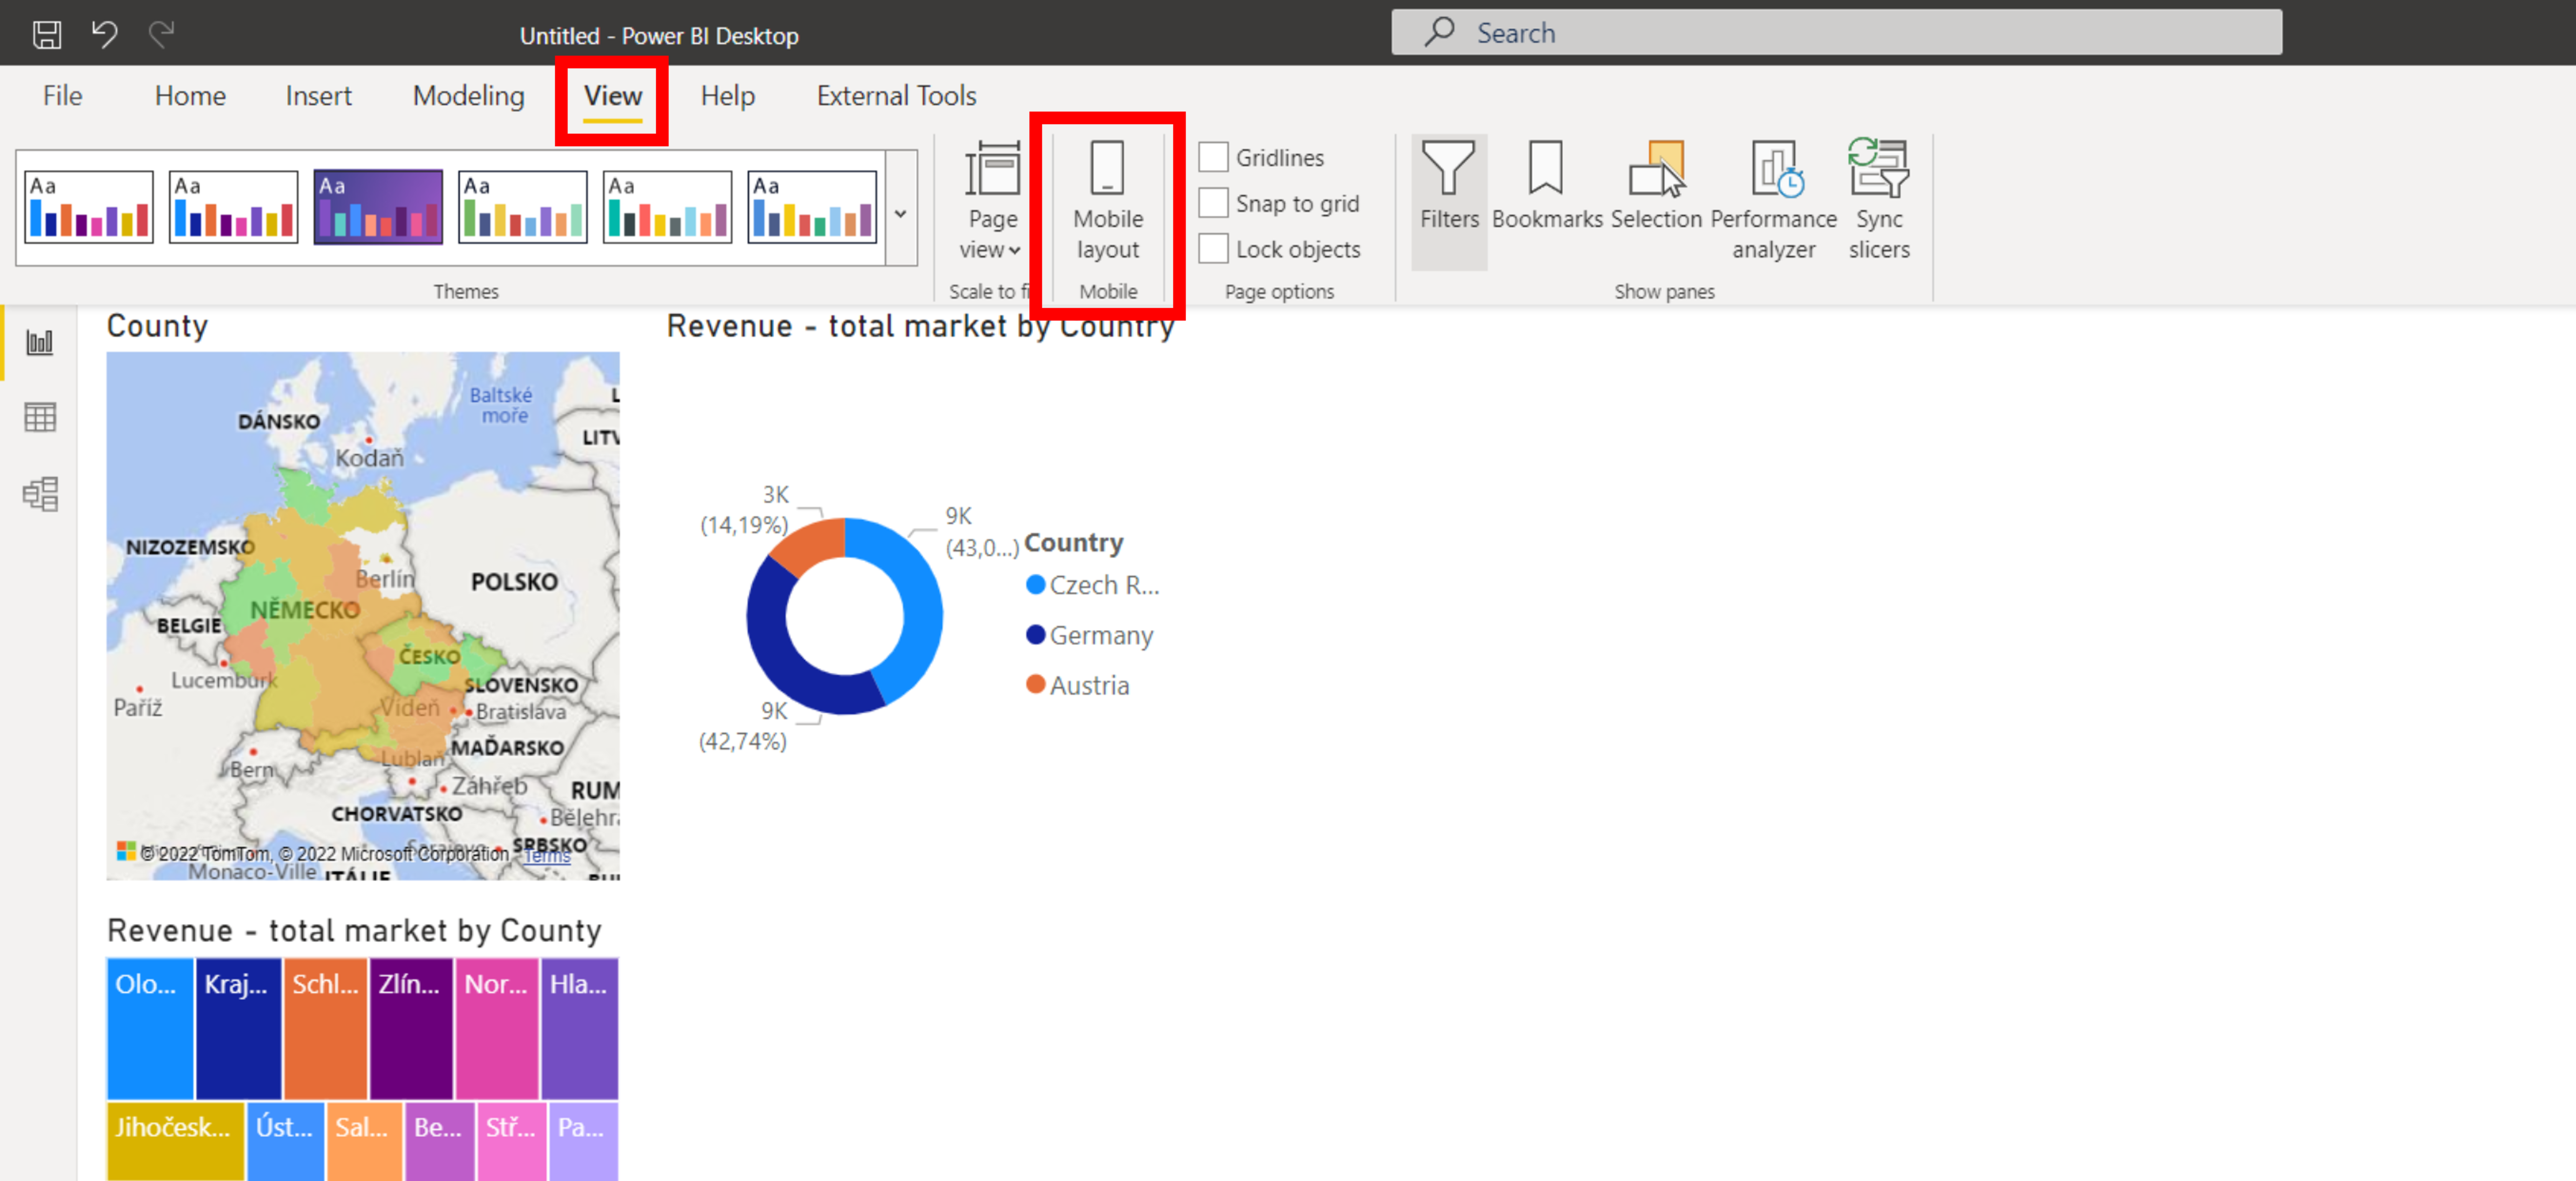Apply the fifth theme thumbnail
The image size is (2576, 1181).
[x=667, y=207]
